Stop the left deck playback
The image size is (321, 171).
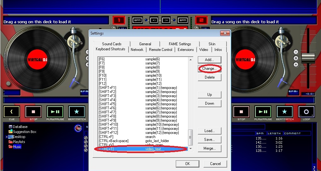tap(33, 112)
